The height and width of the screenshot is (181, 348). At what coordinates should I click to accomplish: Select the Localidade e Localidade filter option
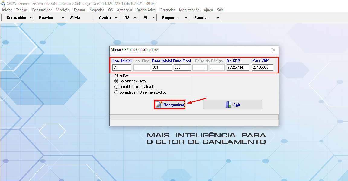point(116,87)
